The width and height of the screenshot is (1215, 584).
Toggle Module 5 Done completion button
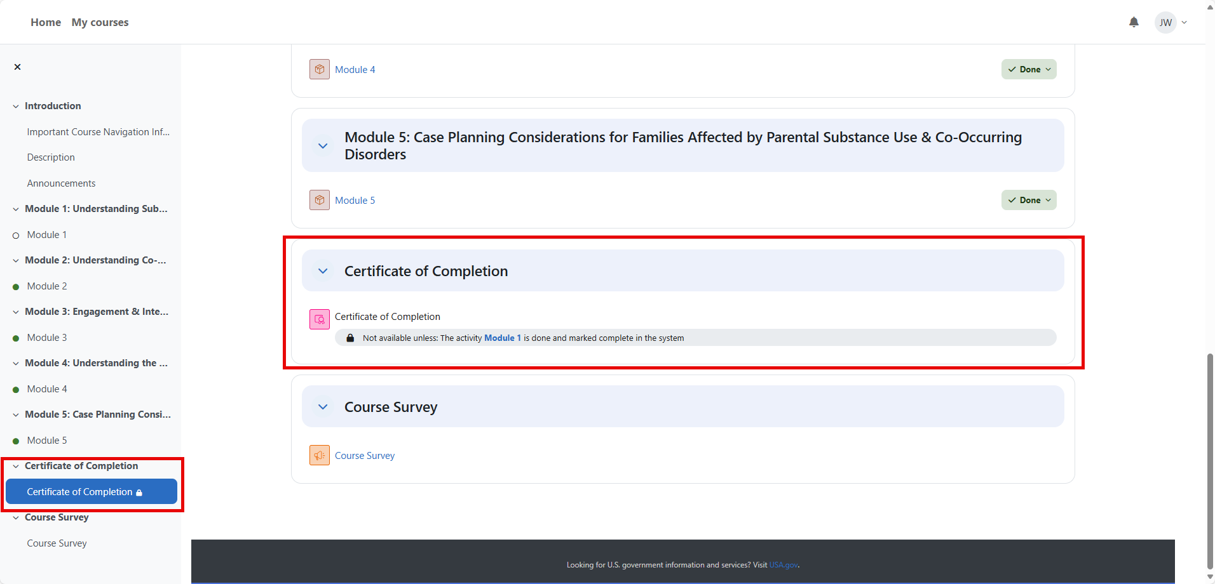coord(1028,200)
